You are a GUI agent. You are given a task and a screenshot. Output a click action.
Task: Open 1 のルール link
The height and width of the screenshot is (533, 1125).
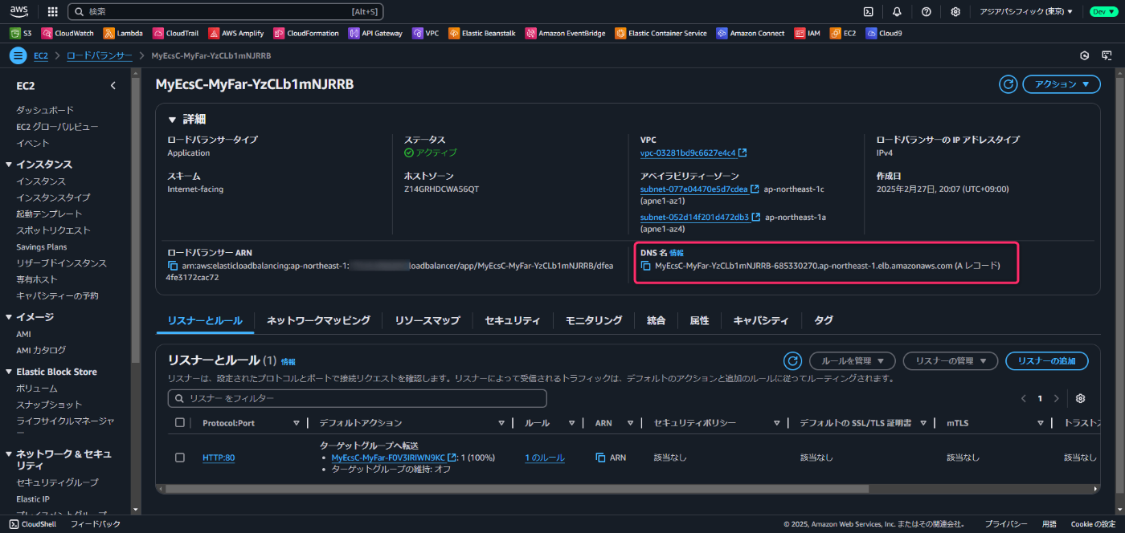pos(545,458)
